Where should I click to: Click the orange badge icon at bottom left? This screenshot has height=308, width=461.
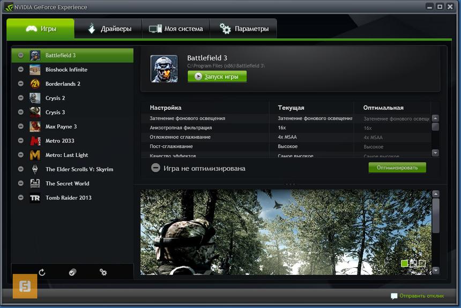(25, 286)
